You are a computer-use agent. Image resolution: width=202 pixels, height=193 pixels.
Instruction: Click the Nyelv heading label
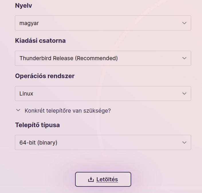(23, 6)
